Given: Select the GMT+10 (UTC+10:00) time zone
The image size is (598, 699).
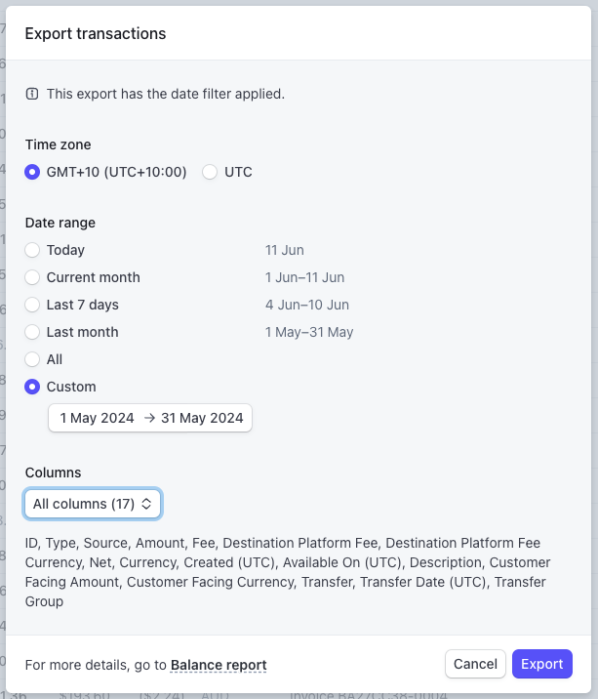Looking at the screenshot, I should 32,172.
